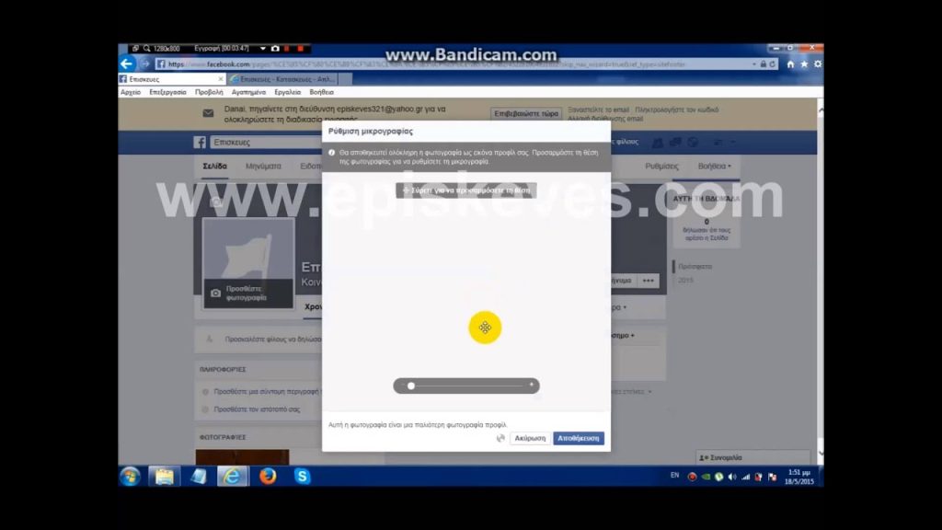
Task: Click the info icon in thumbnail dialog
Action: (331, 153)
